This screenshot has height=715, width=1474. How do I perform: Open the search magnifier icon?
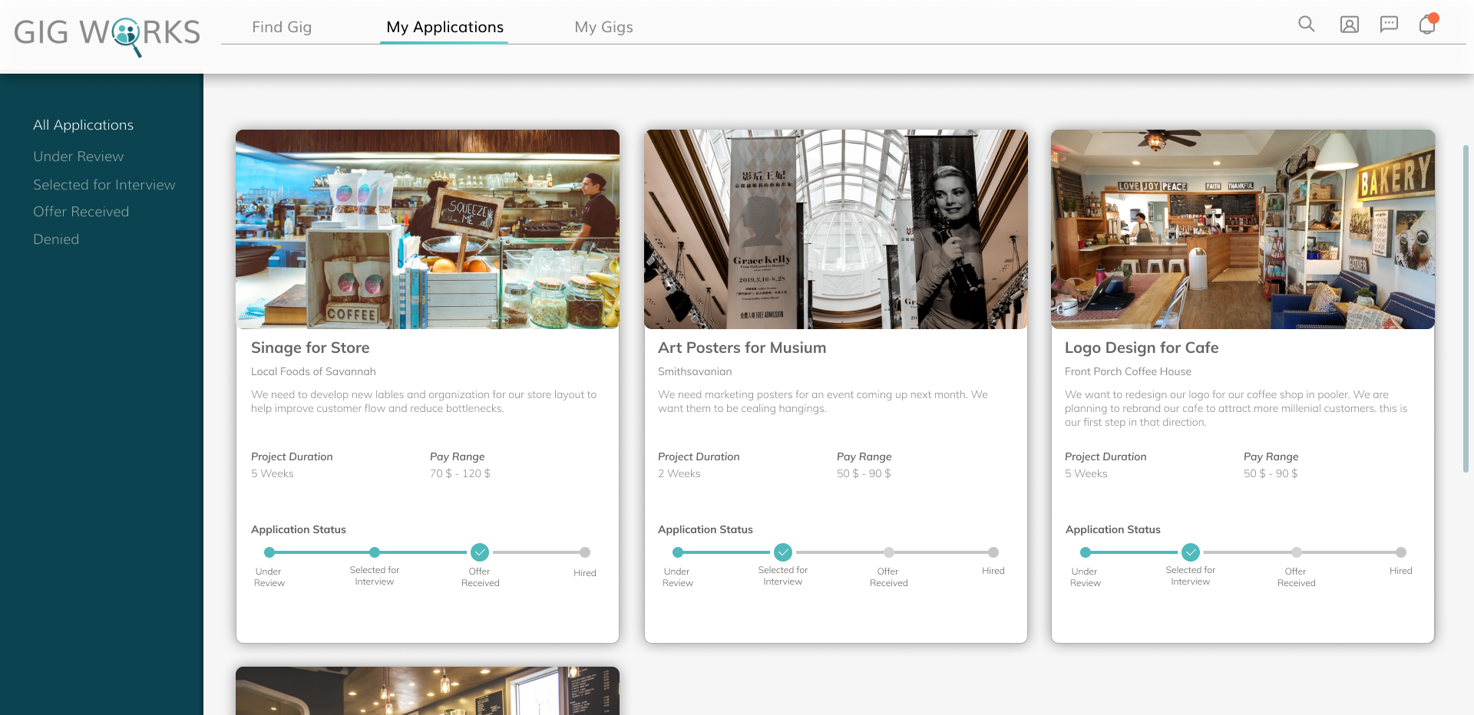click(x=1306, y=25)
